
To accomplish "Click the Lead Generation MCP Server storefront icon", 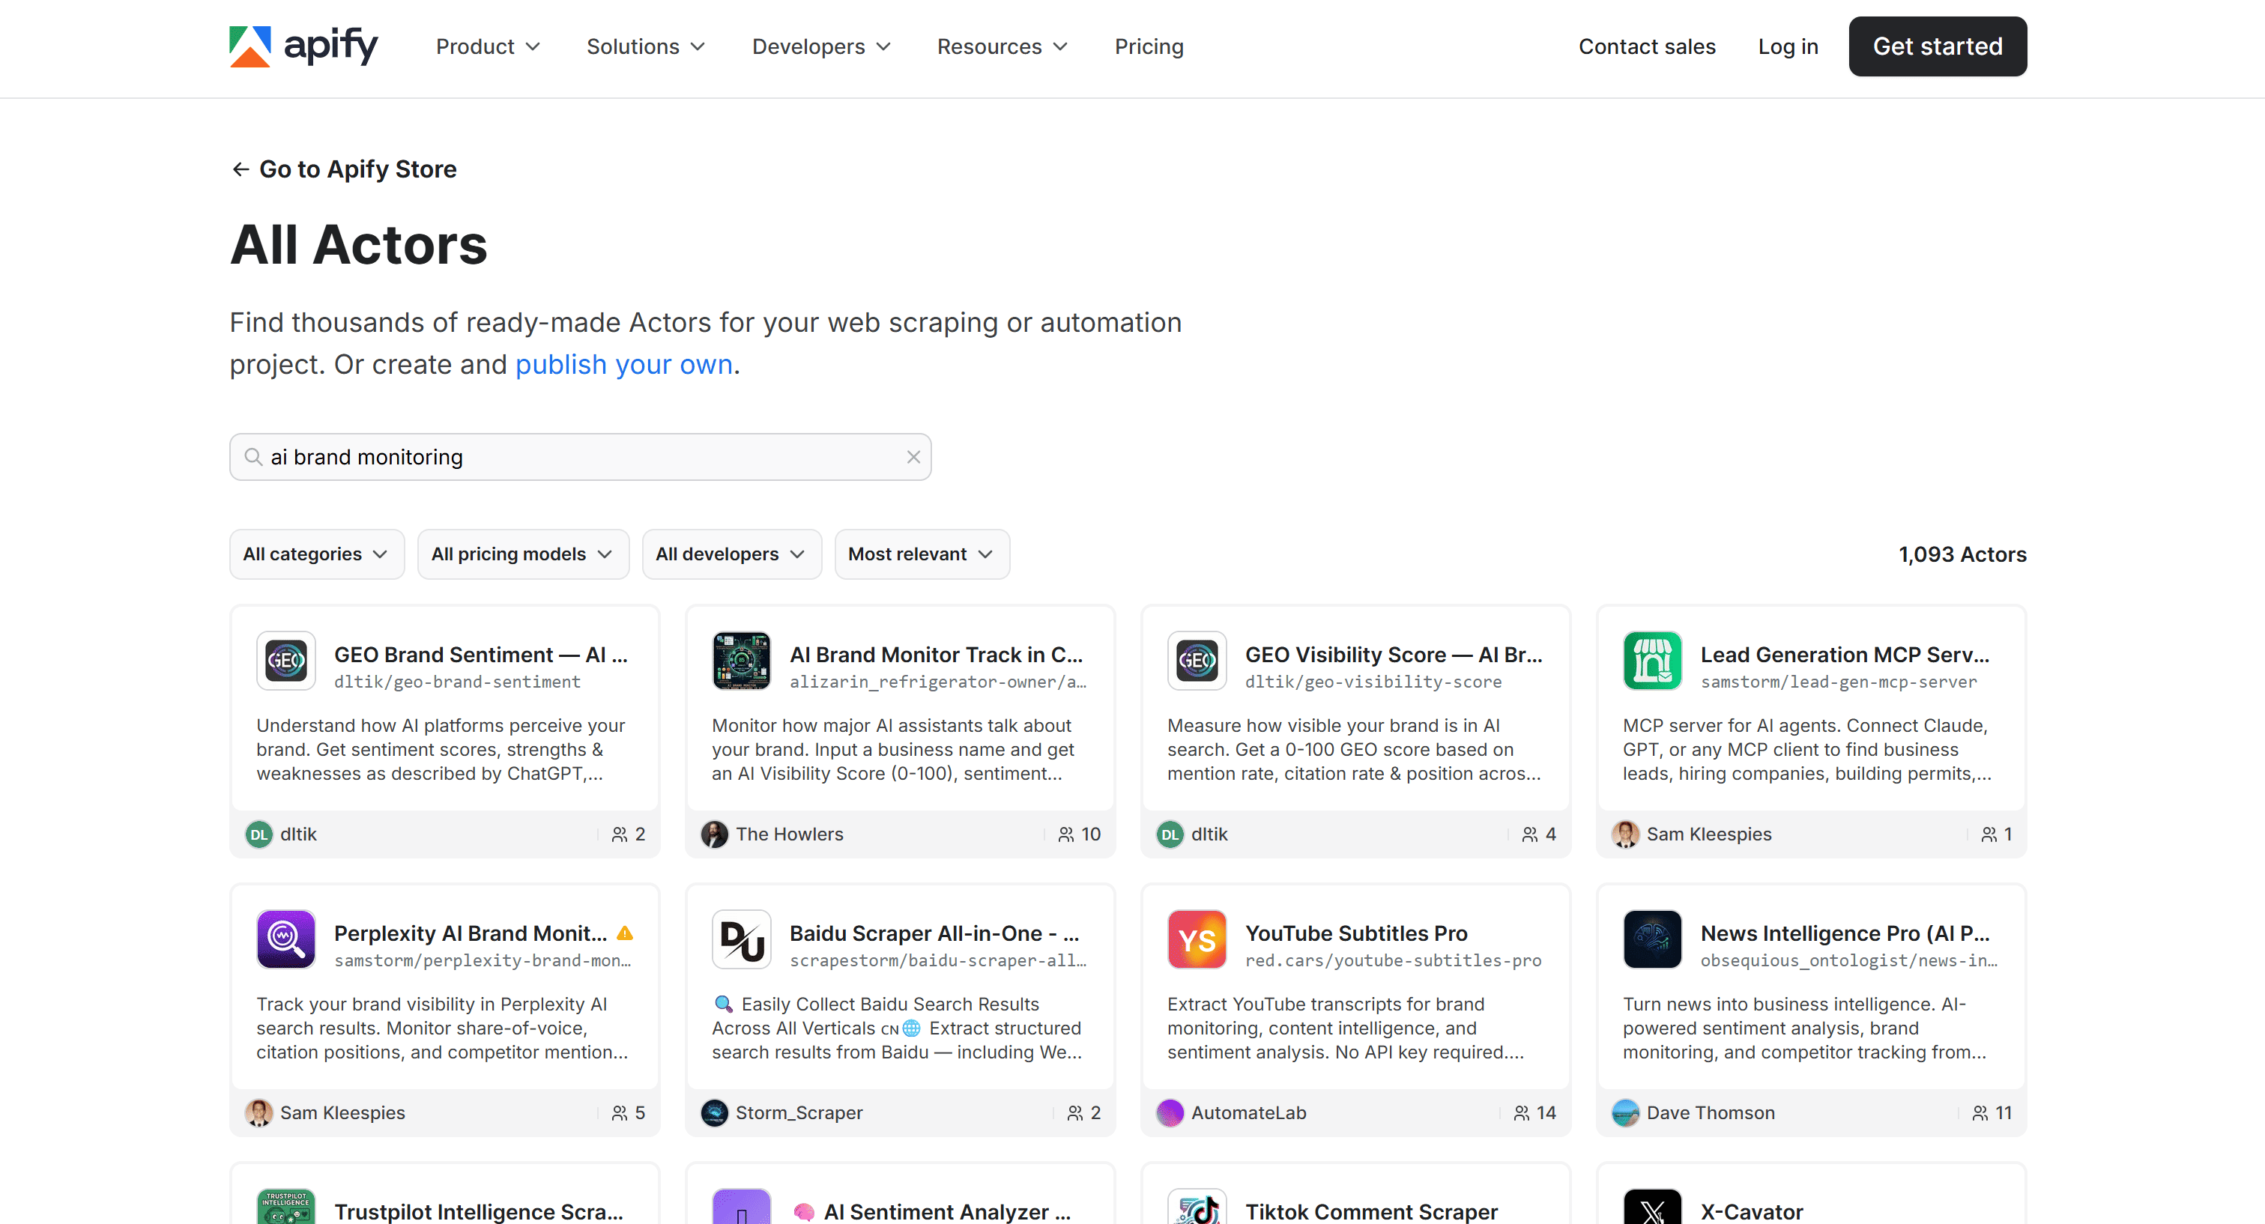I will pos(1651,661).
